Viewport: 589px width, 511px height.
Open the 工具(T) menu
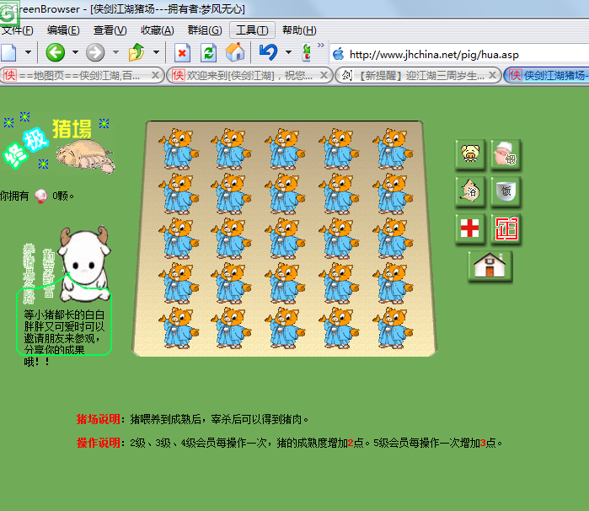(252, 30)
